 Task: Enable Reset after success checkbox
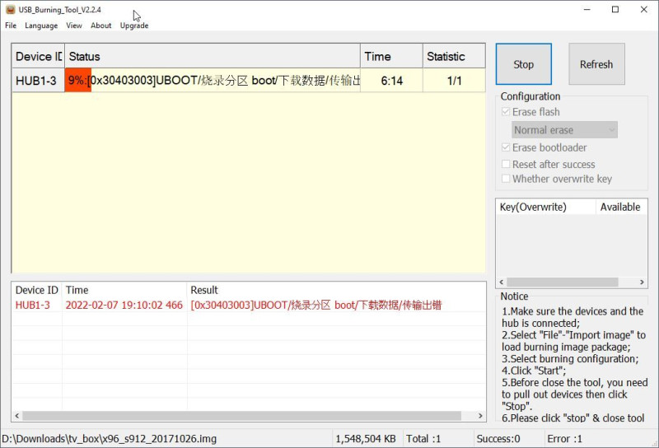[x=506, y=165]
